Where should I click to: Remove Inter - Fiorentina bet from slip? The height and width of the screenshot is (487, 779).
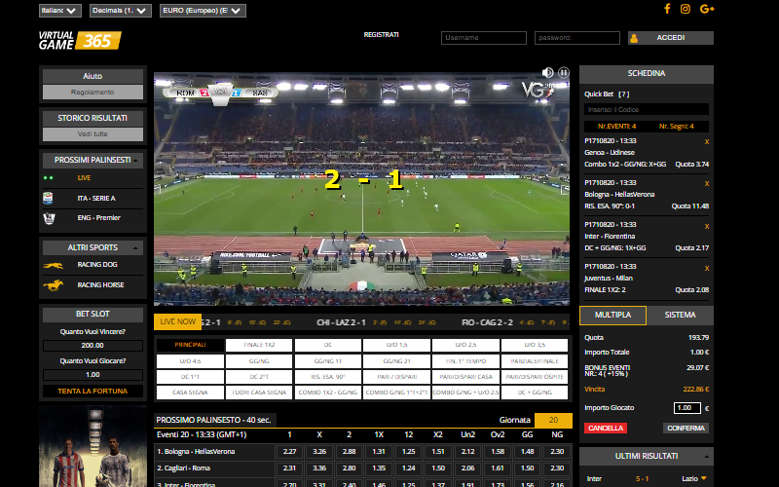click(x=707, y=226)
